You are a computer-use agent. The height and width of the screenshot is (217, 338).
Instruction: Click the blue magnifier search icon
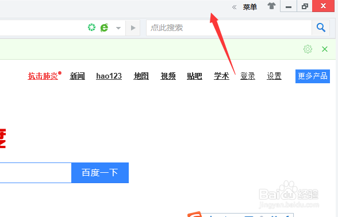321,28
